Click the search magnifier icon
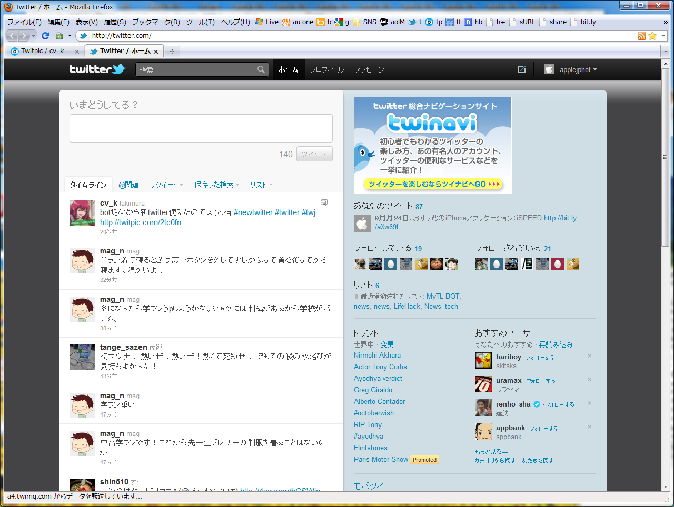This screenshot has width=674, height=507. click(x=261, y=69)
